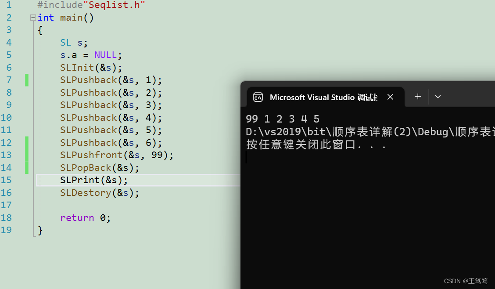Click line number 19 in the gutter

(x=6, y=230)
